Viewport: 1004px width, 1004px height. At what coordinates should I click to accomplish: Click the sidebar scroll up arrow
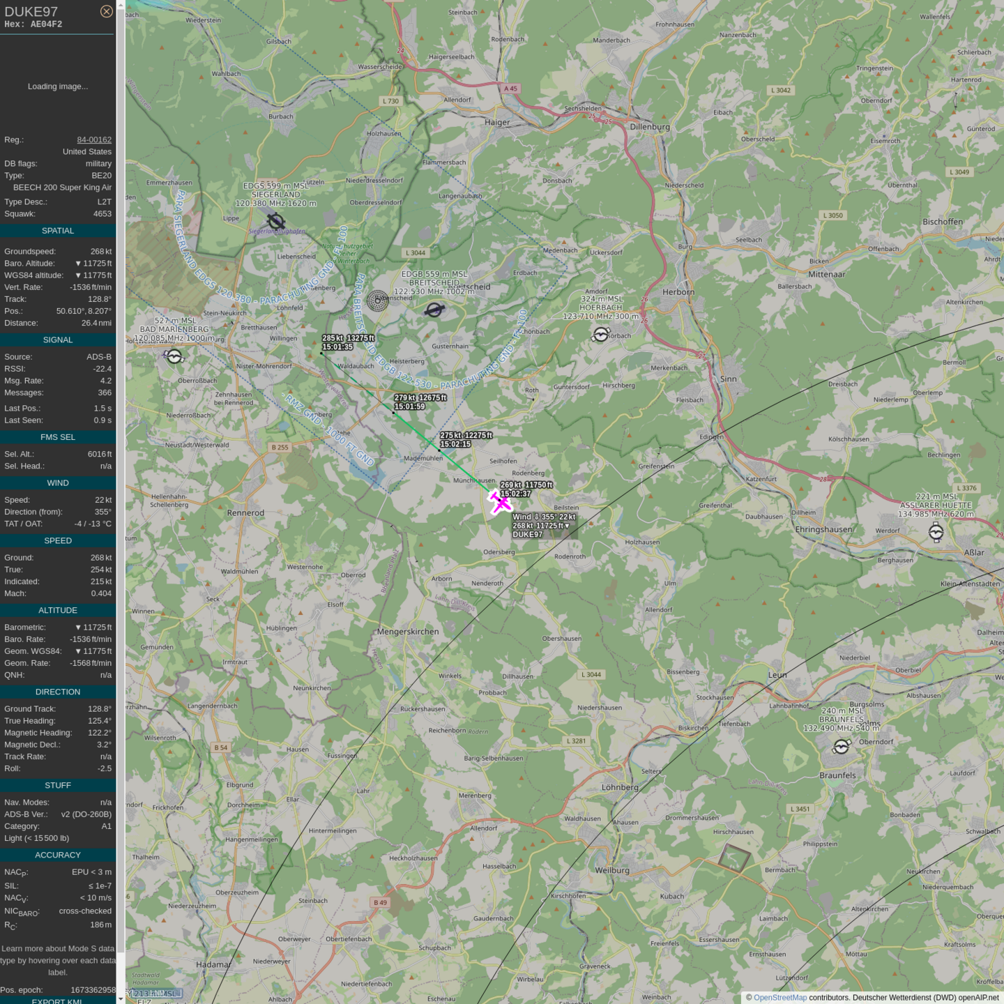coord(121,5)
